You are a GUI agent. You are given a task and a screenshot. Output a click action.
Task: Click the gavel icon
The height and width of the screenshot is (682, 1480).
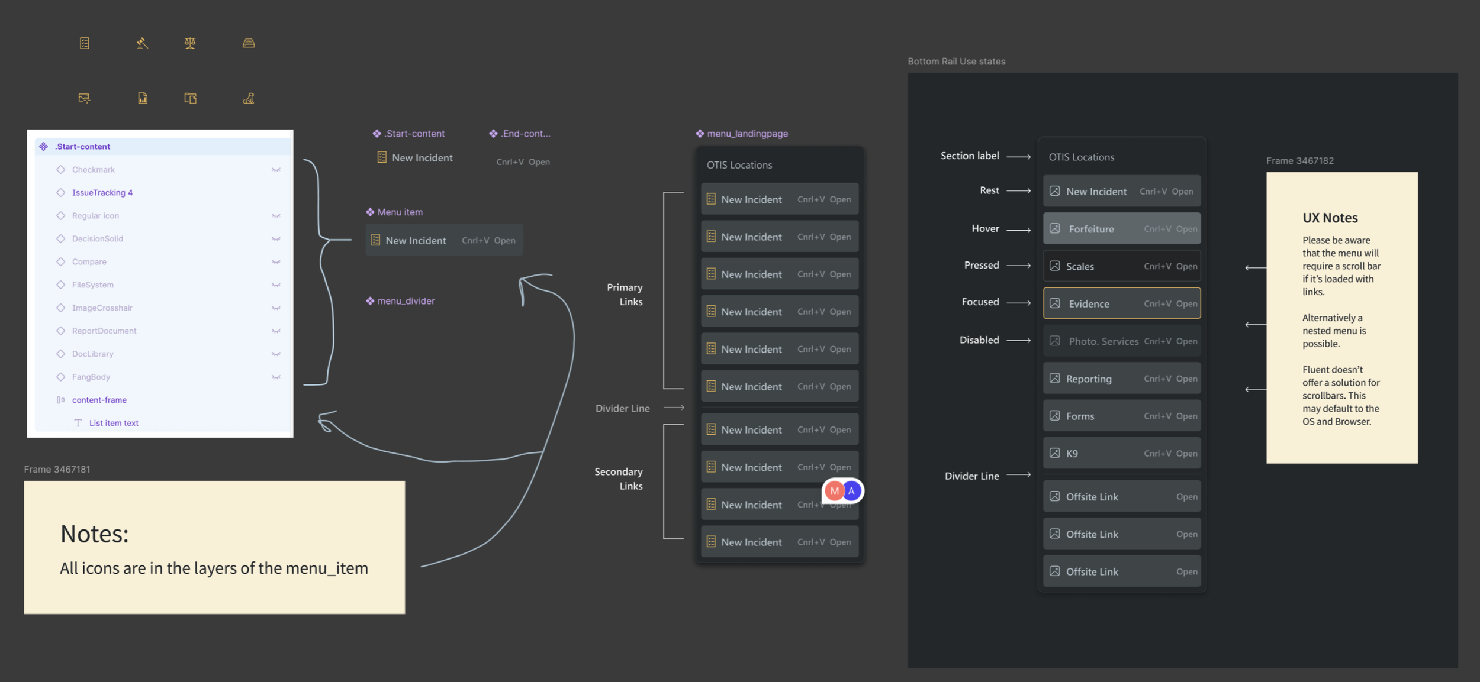click(142, 43)
